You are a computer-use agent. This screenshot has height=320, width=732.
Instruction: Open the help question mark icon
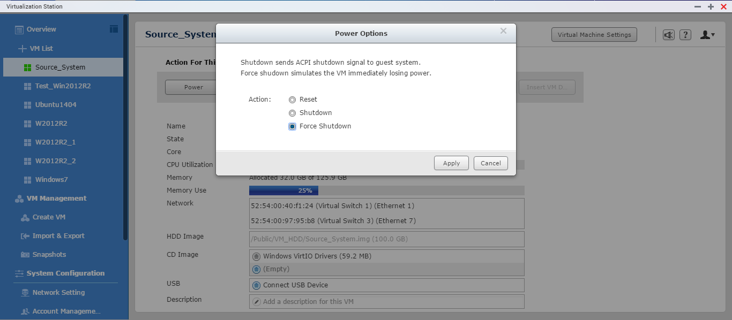(685, 35)
